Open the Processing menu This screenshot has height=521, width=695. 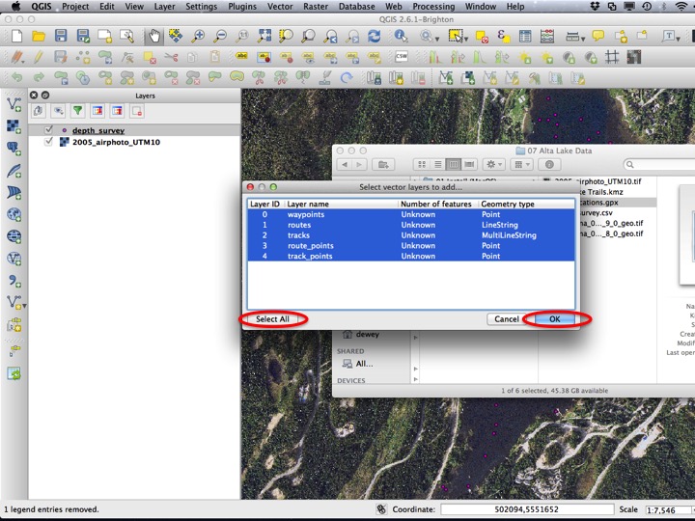coord(433,6)
